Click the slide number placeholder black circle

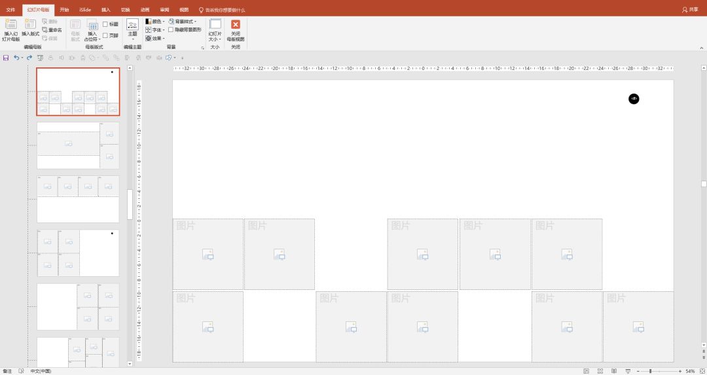tap(634, 99)
